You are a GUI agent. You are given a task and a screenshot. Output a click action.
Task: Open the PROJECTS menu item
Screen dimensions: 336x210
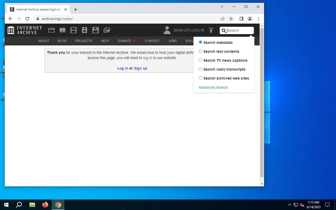tap(84, 41)
